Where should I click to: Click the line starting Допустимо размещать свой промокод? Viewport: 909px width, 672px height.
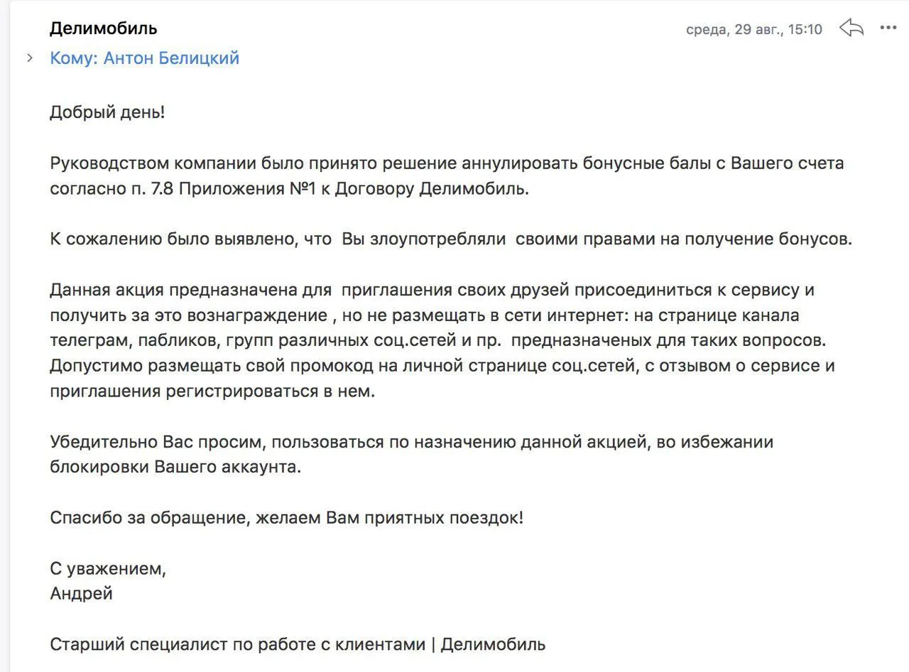point(442,366)
